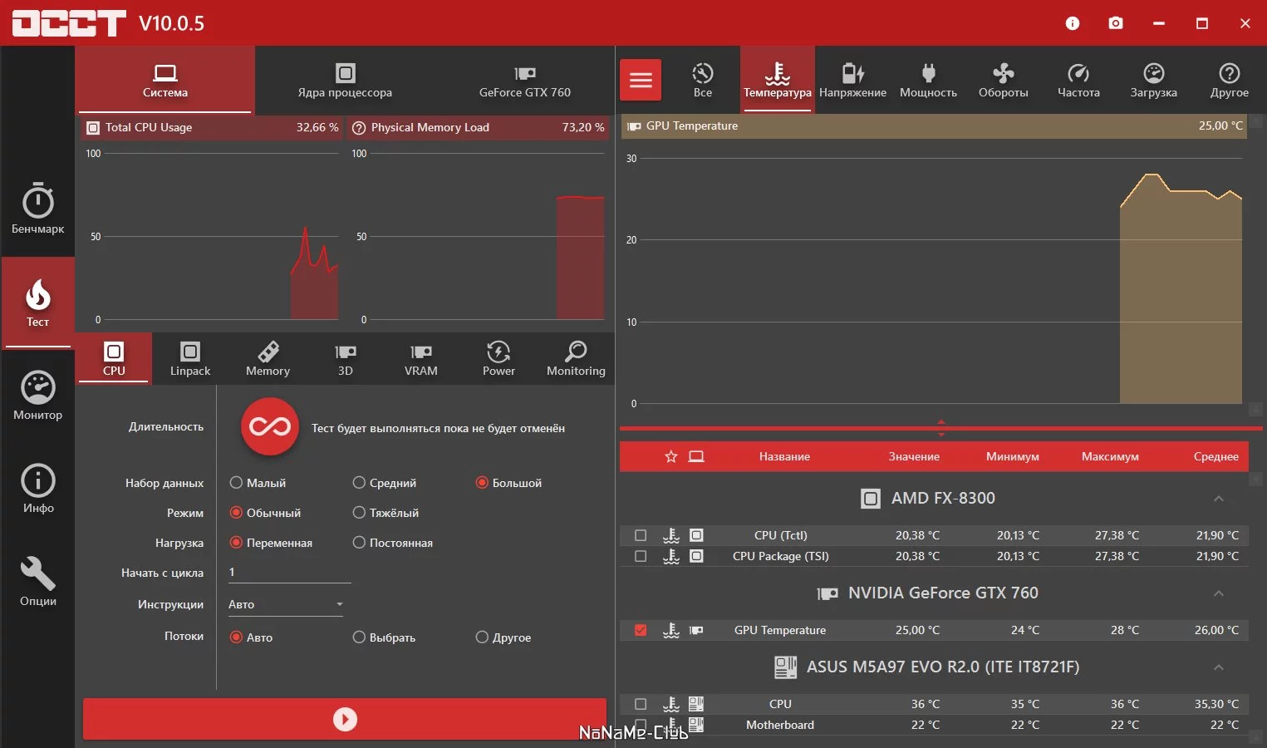This screenshot has width=1267, height=748.
Task: Select the Обороты fan speed icon
Action: pos(1003,80)
